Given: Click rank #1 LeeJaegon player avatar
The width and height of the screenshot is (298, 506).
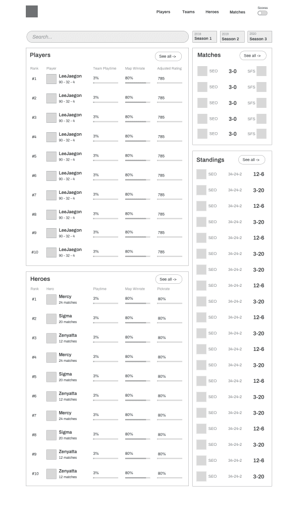Looking at the screenshot, I should (51, 79).
